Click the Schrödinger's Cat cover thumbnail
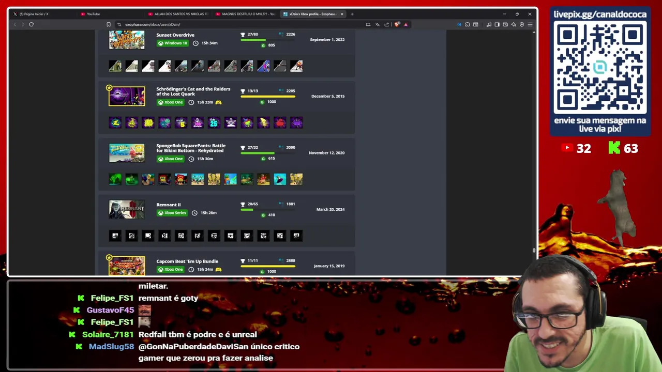Screen dimensions: 662x372 coord(127,96)
